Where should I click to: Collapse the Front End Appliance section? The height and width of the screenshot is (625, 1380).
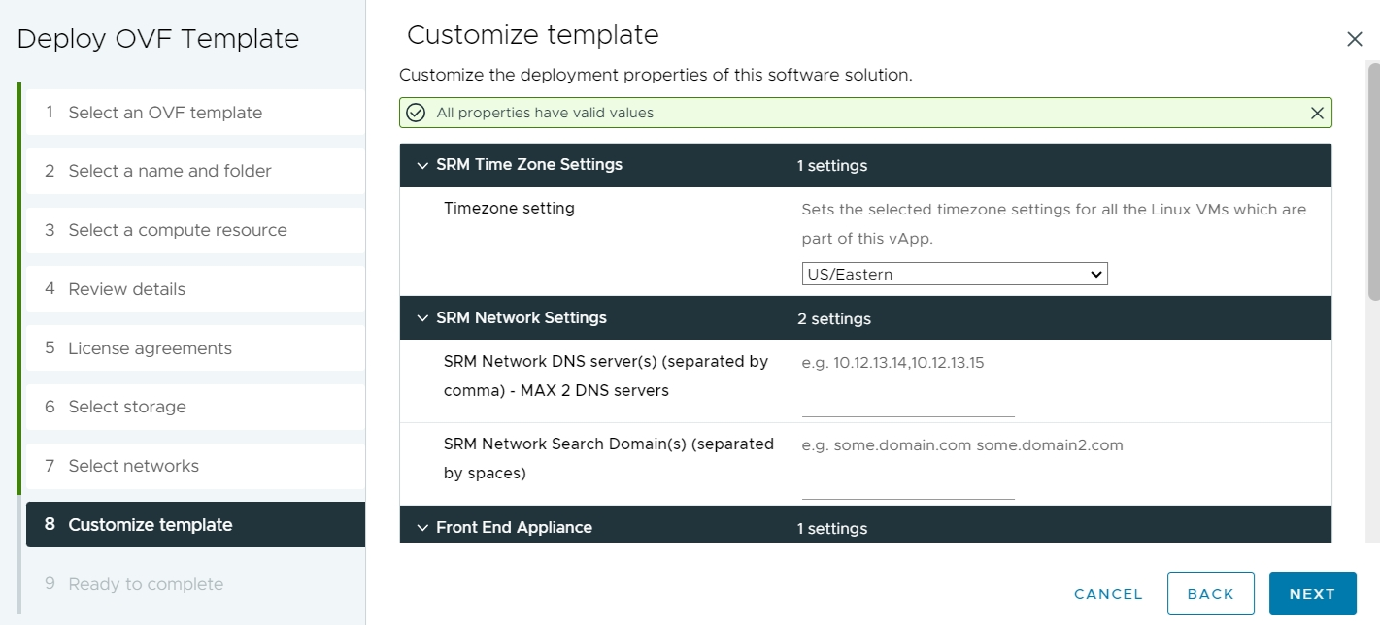pyautogui.click(x=421, y=527)
